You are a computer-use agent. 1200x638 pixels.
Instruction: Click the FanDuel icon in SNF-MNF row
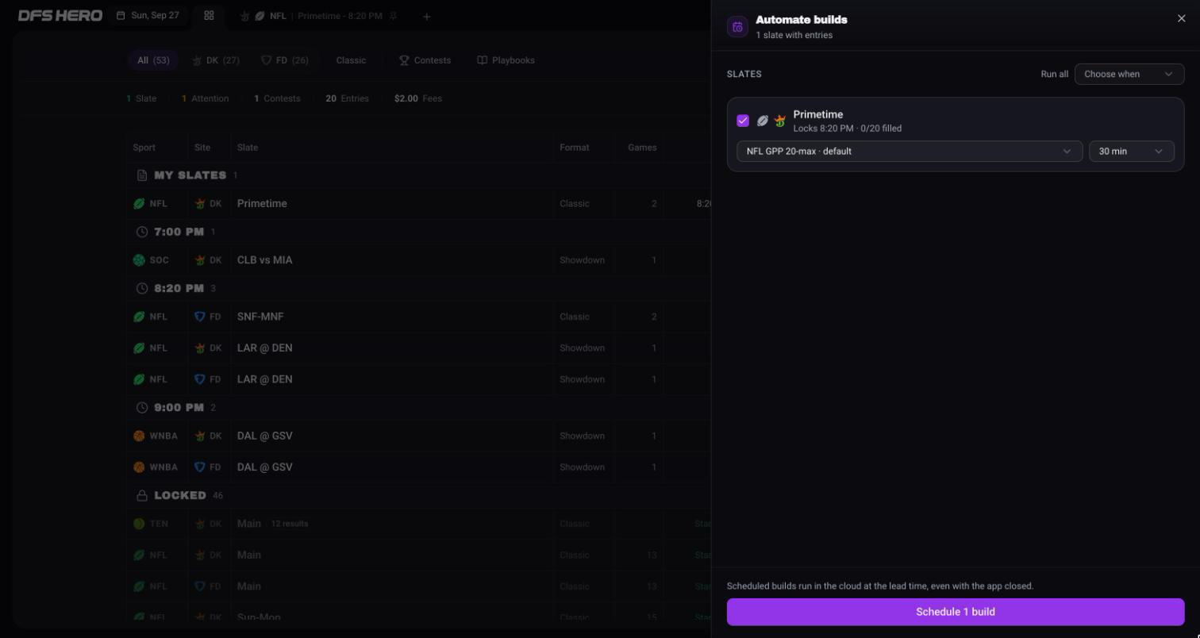point(200,317)
